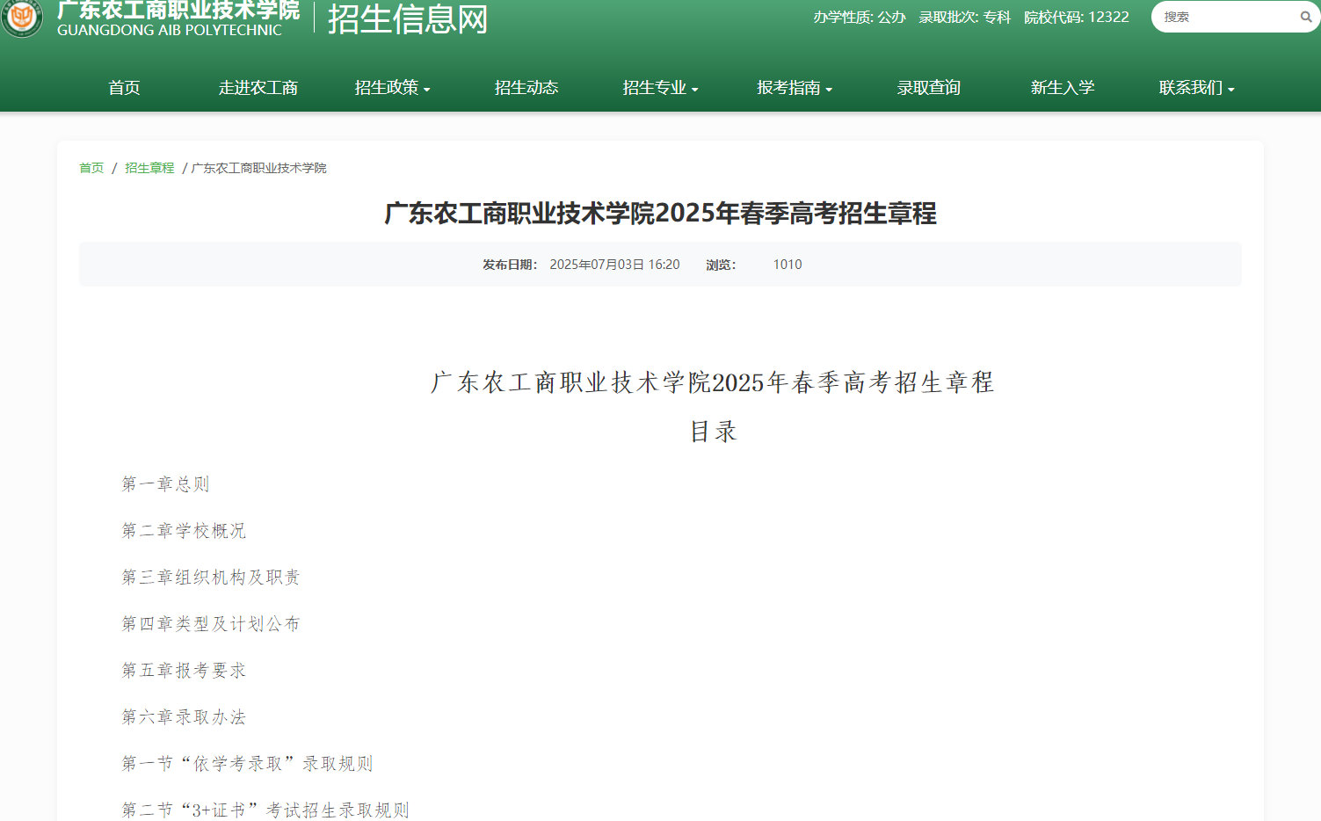Select 第四章类型及计划公布 link

(211, 623)
